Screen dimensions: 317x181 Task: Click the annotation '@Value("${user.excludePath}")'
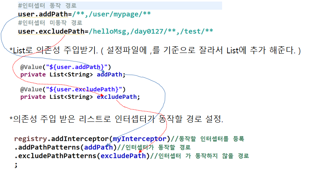(73, 89)
